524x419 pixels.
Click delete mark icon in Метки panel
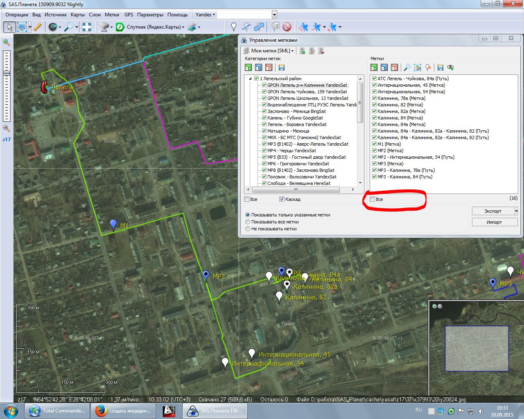(x=394, y=68)
